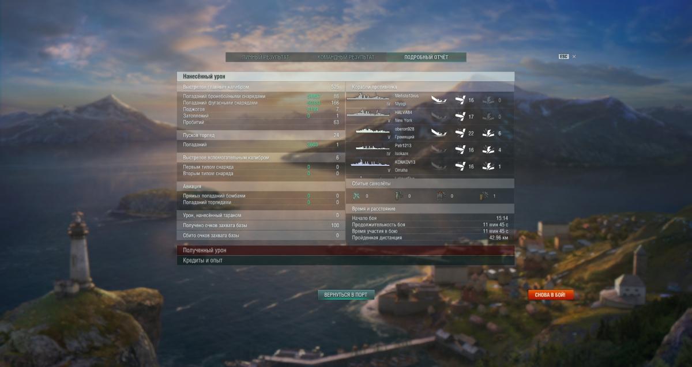Click the critical hits icon for oberon928
Image resolution: width=692 pixels, height=367 pixels.
pos(488,133)
